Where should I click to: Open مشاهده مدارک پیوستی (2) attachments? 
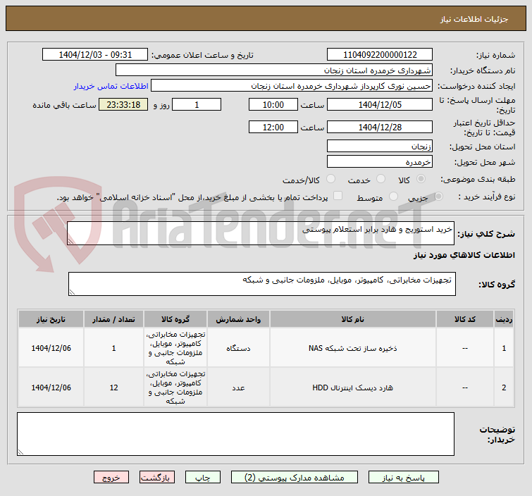[294, 478]
